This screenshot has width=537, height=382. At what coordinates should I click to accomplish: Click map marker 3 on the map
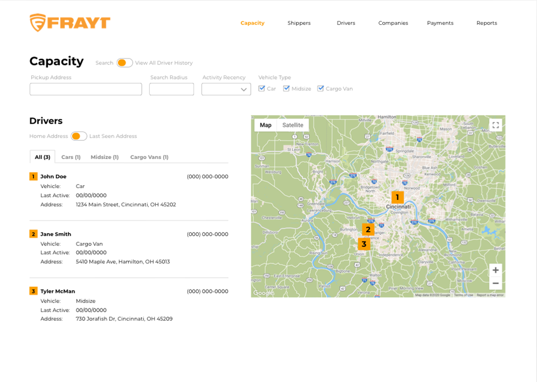pyautogui.click(x=364, y=244)
